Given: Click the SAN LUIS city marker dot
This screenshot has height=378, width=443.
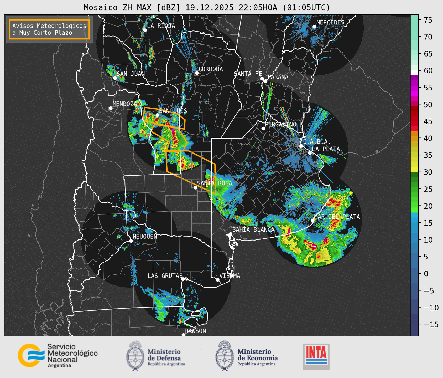Looking at the screenshot, I should (157, 115).
